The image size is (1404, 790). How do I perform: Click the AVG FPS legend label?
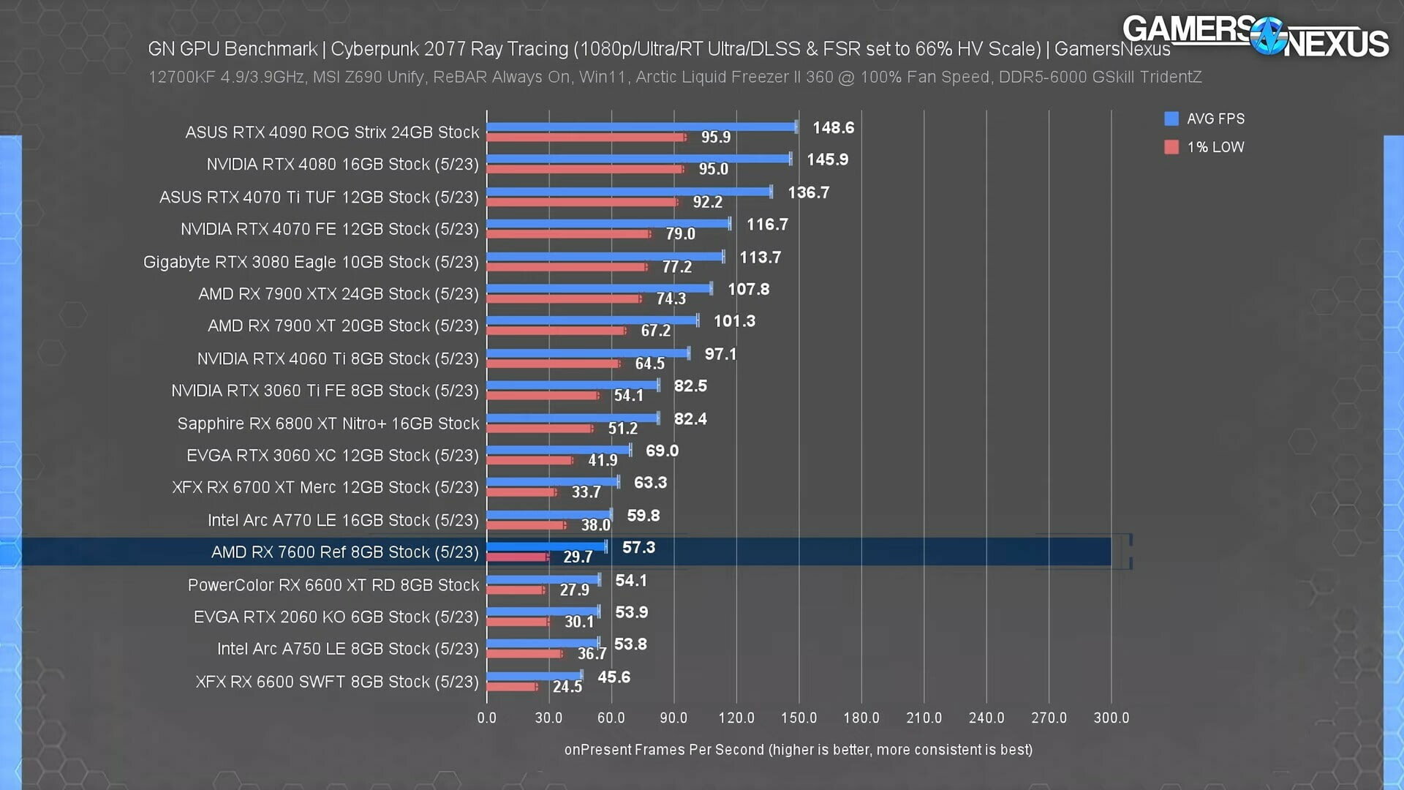[x=1215, y=118]
